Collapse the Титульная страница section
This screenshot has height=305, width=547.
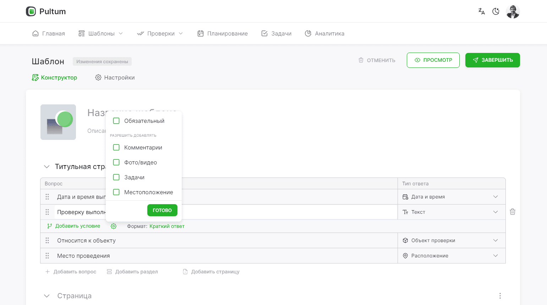pyautogui.click(x=47, y=167)
